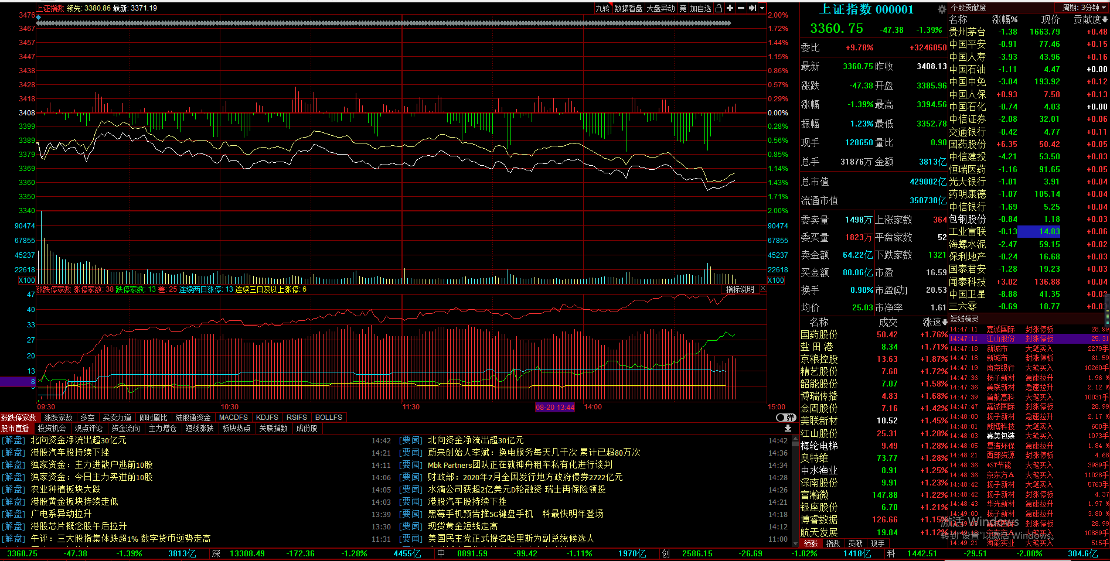Screen dimensions: 1110x561
Task: Select the 陆股通资金 indicator tab
Action: (193, 418)
